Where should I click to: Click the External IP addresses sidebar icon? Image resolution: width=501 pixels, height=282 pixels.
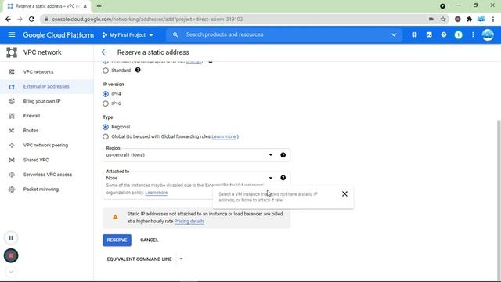(x=12, y=87)
